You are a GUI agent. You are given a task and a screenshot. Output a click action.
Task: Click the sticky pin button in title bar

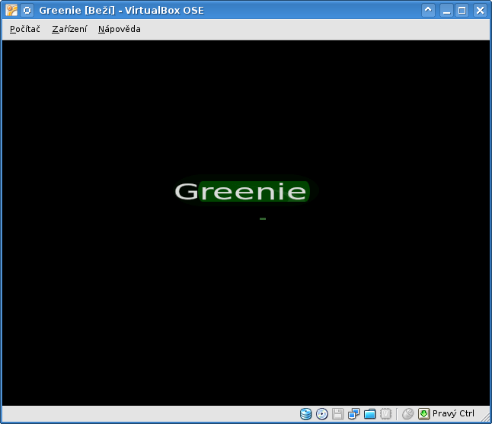pos(27,11)
